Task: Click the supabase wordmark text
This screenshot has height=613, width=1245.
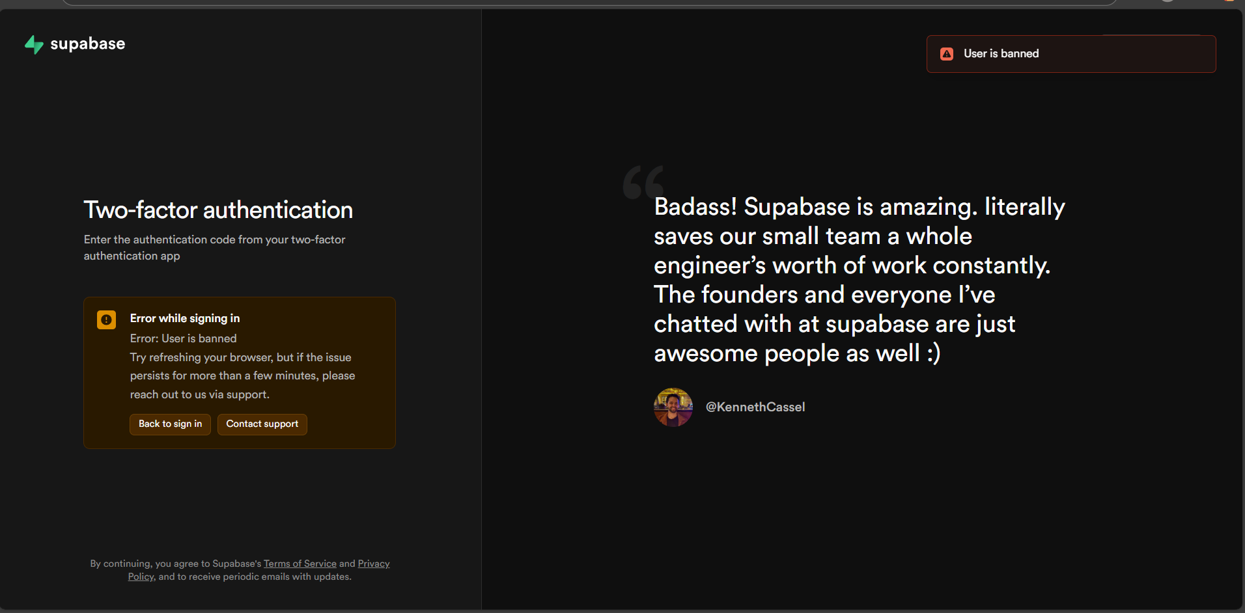Action: coord(87,44)
